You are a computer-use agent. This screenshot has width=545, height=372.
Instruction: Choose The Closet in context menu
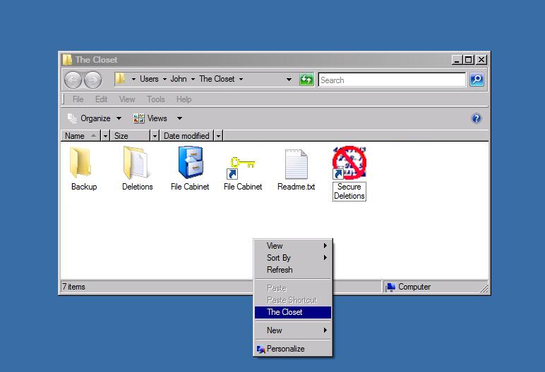[285, 312]
